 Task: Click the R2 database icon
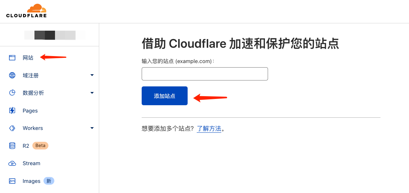click(x=12, y=146)
